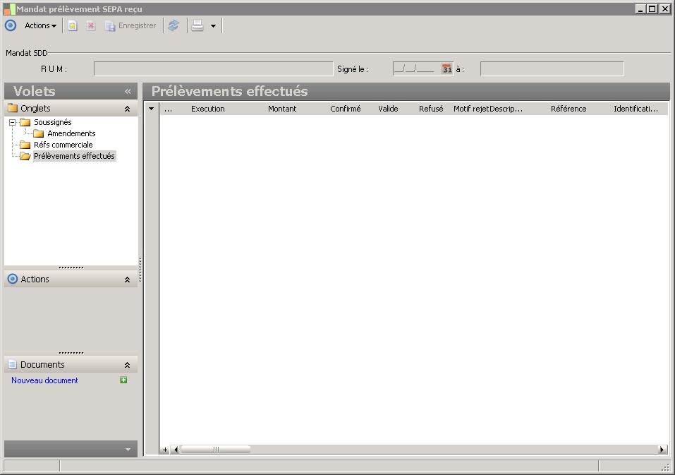Sort by Confirmé column header
This screenshot has width=675, height=475.
(345, 109)
